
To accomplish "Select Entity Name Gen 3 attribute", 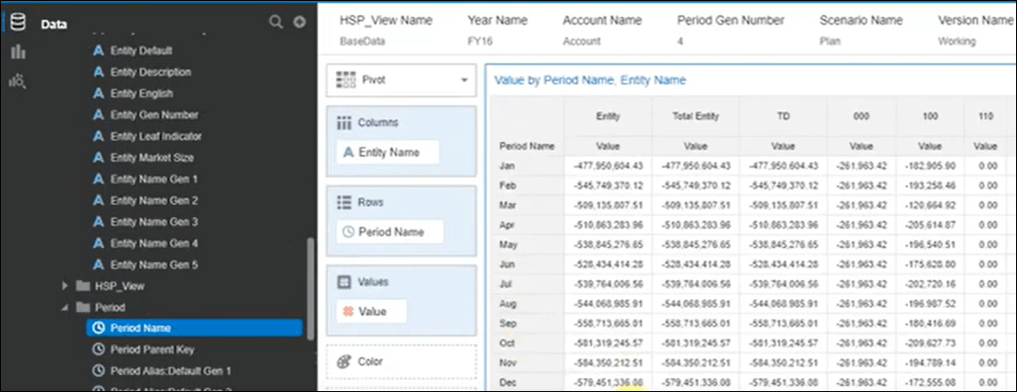I will [x=153, y=222].
